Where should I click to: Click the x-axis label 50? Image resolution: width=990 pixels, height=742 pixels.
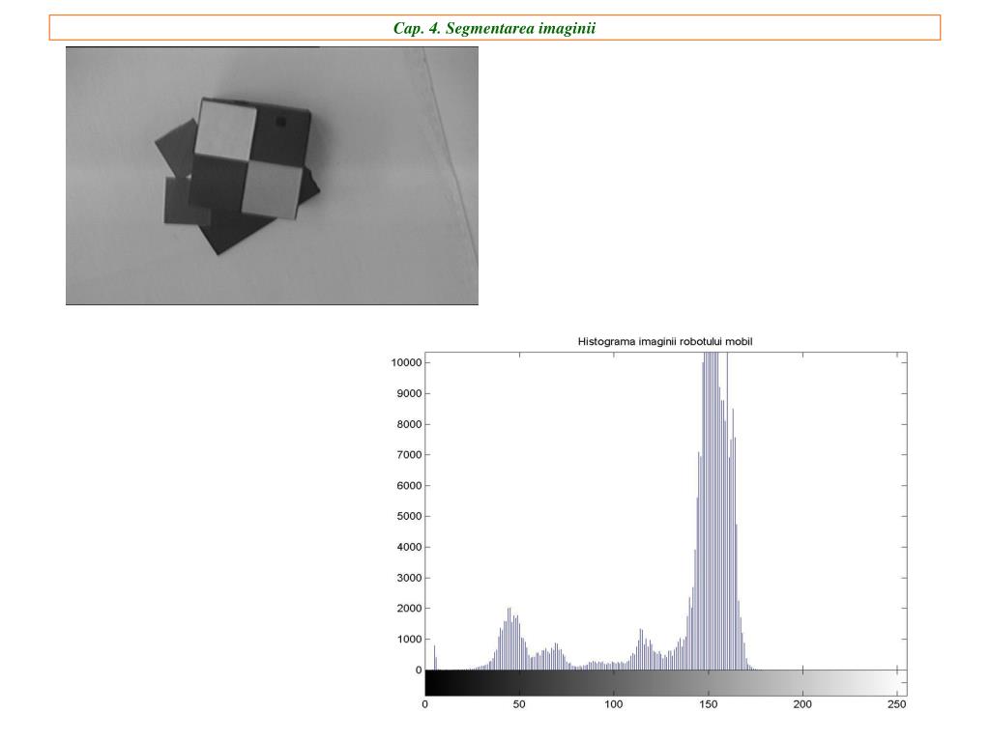(x=519, y=704)
